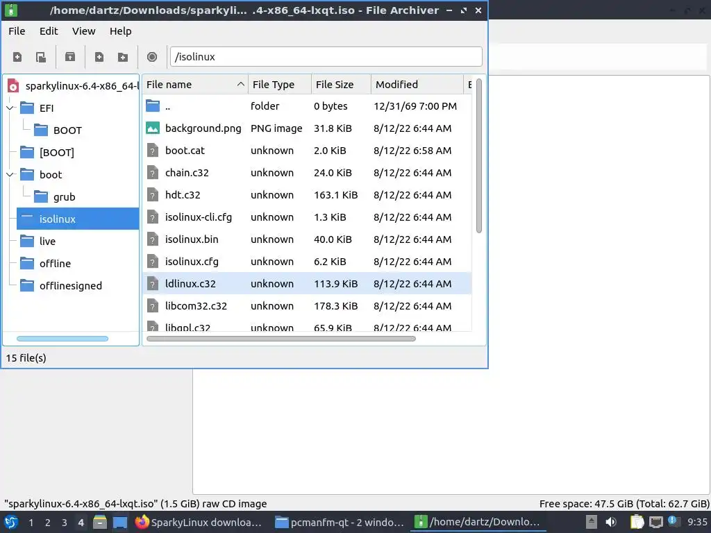Image resolution: width=711 pixels, height=533 pixels.
Task: Activate '/home/dartz/Downlo...' taskbar button
Action: click(478, 522)
